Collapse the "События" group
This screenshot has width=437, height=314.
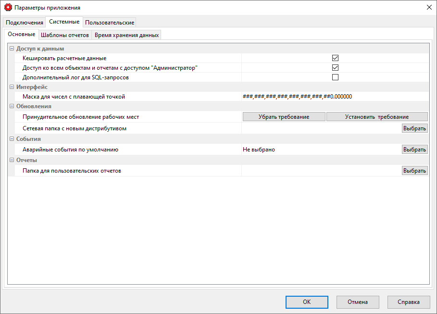pyautogui.click(x=12, y=139)
